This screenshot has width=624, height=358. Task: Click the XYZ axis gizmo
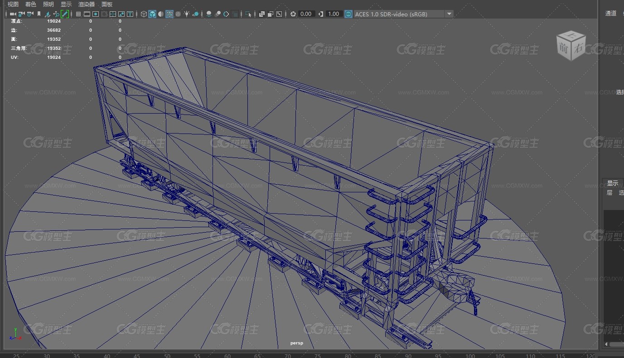(15, 334)
